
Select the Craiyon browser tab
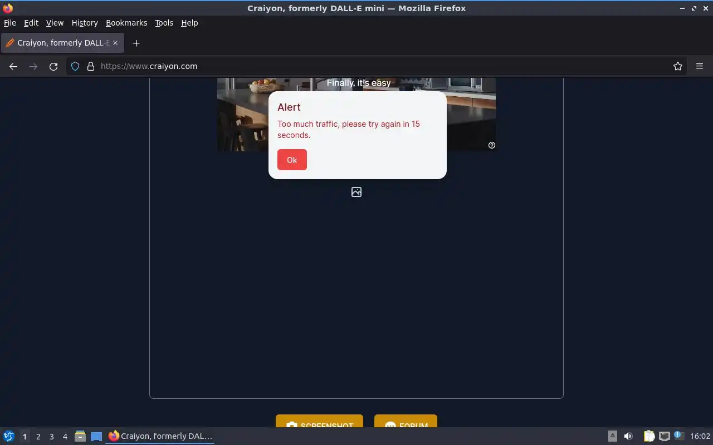pyautogui.click(x=62, y=43)
